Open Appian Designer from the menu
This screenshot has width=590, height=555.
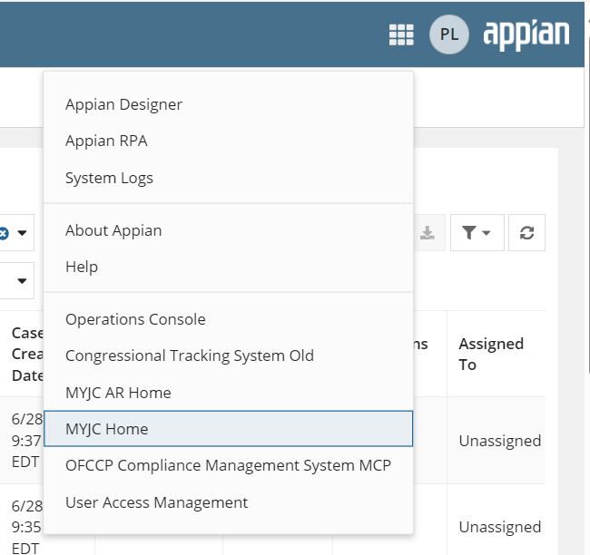point(229,104)
